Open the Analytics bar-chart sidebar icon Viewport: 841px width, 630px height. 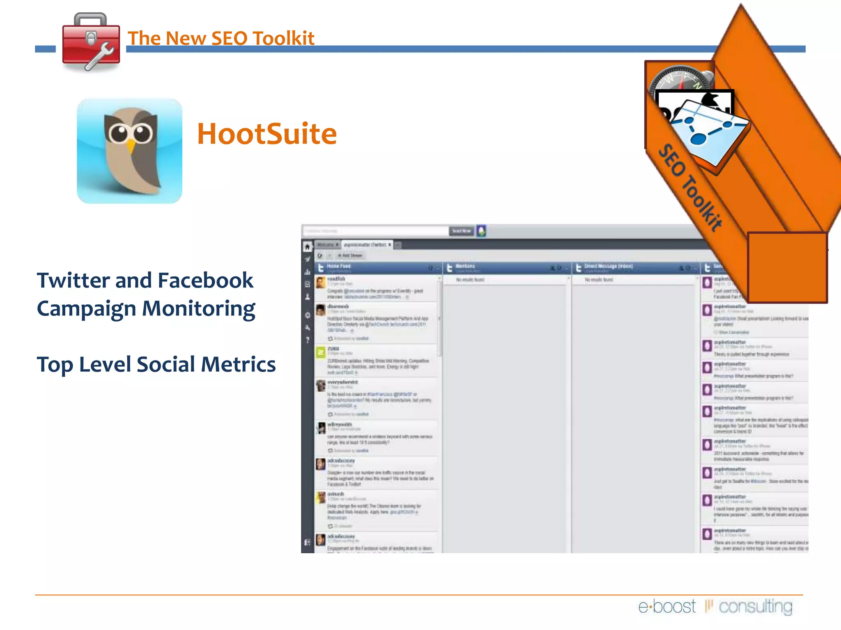click(307, 272)
